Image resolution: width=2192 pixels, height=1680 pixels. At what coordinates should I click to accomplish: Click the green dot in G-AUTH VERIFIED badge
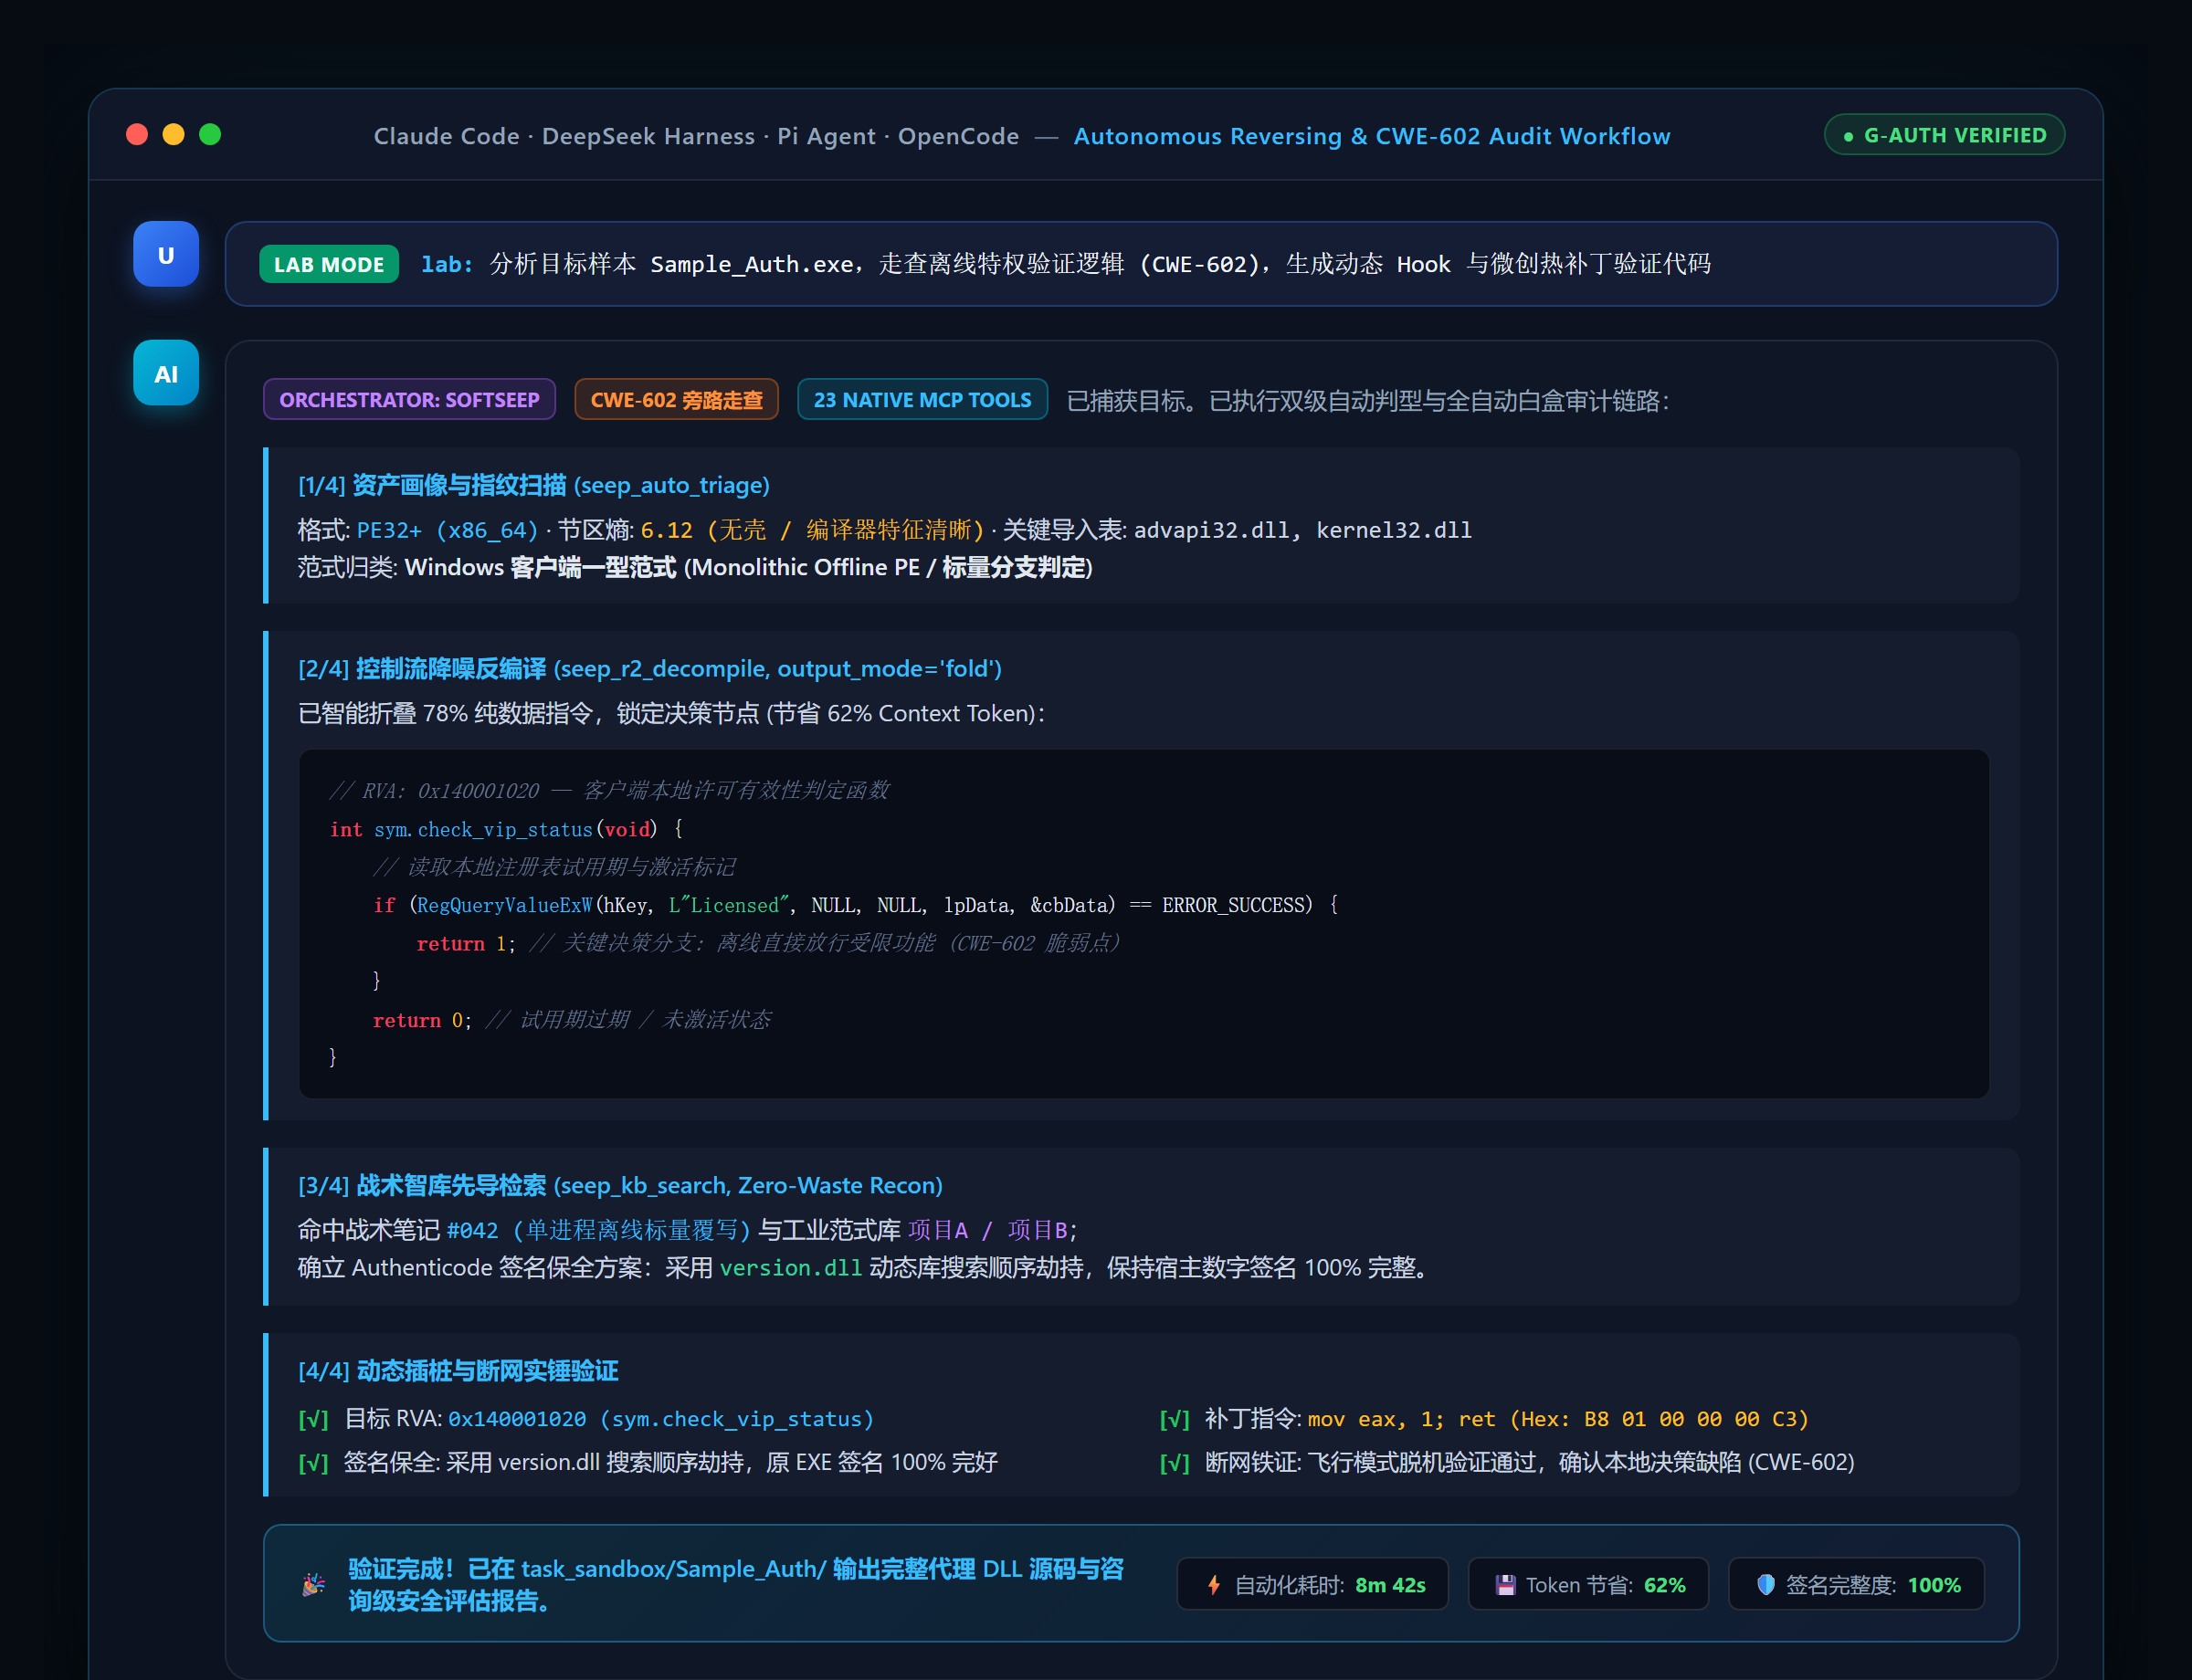[x=1849, y=136]
